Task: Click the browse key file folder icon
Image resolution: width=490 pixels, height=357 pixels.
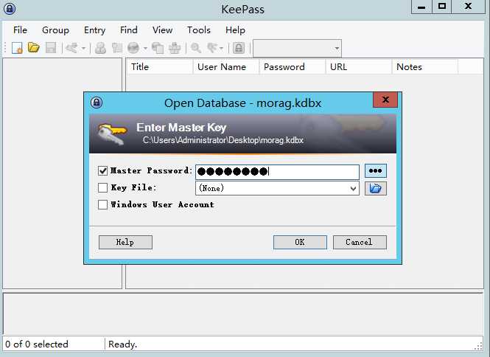Action: (376, 188)
